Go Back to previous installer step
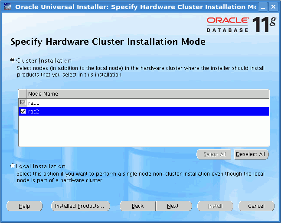This screenshot has height=223, width=281. [137, 206]
